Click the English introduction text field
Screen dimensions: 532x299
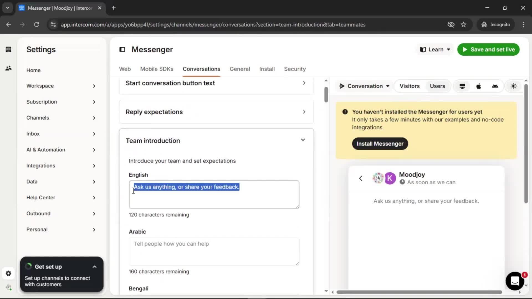[214, 195]
